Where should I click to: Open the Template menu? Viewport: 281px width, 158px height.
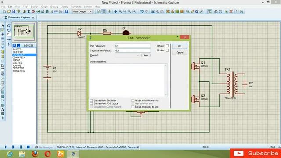coord(76,7)
